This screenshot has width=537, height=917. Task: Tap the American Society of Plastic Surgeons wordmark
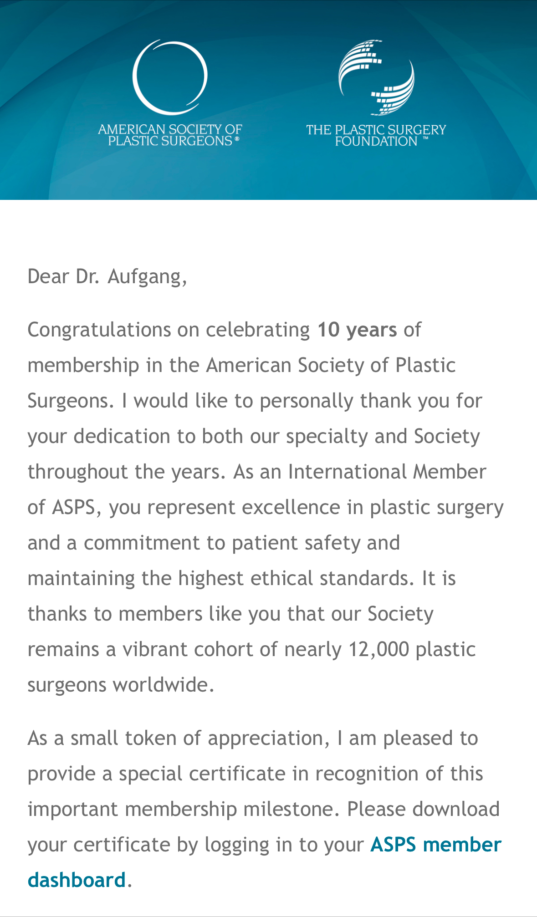(x=170, y=135)
